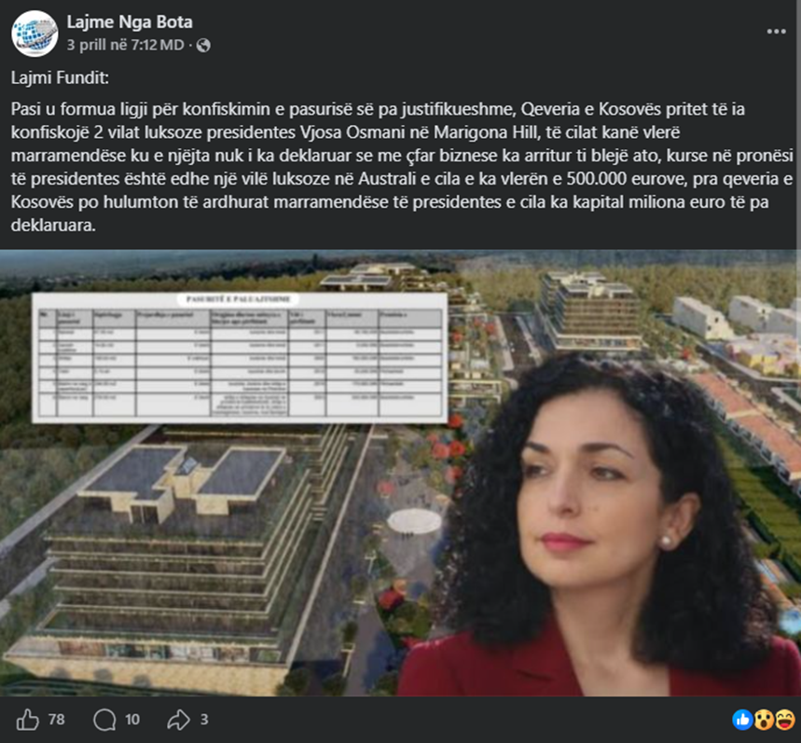Open the Lajme Nga Bota page name

[x=130, y=22]
